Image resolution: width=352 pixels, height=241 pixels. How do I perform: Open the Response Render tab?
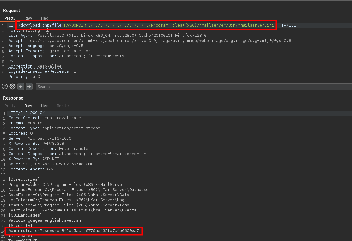pyautogui.click(x=63, y=106)
